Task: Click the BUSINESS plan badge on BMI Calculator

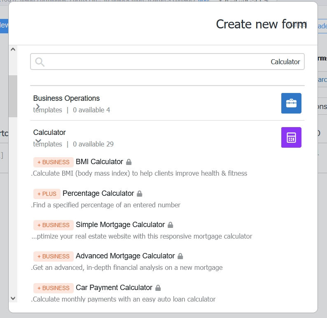Action: pos(54,162)
